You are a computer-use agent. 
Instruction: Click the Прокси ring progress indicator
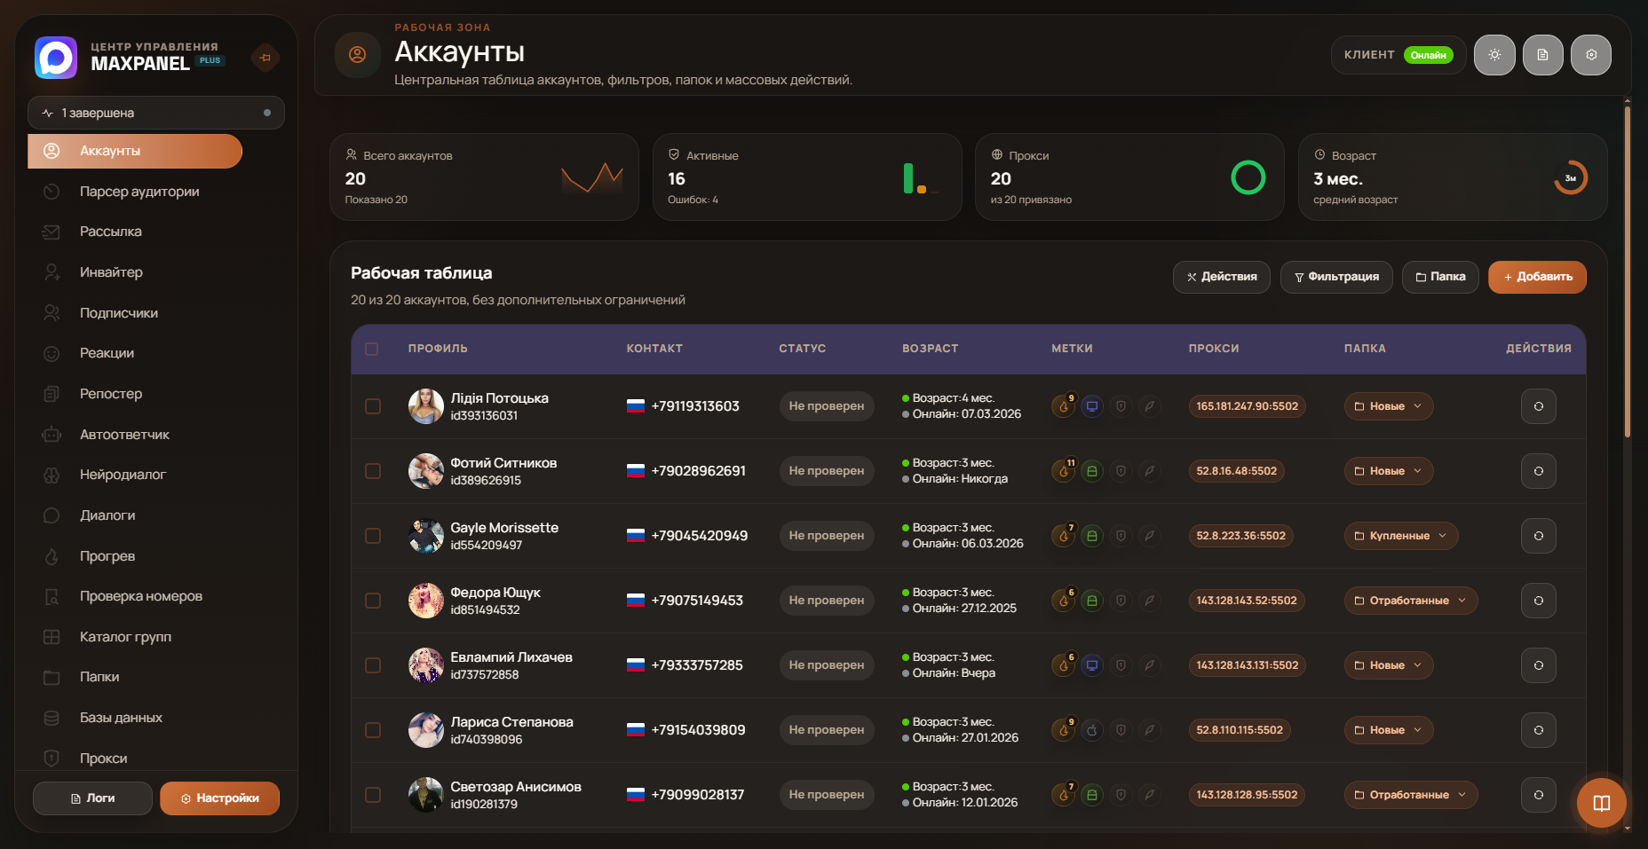coord(1248,177)
